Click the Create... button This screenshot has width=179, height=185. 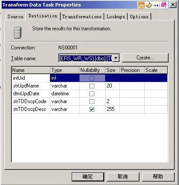pos(145,58)
